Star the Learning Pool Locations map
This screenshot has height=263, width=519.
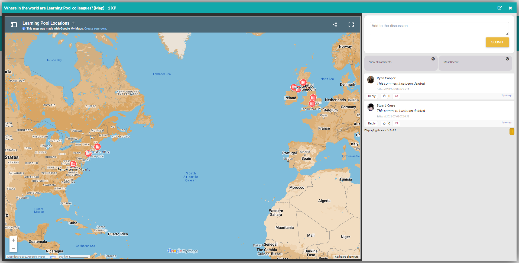point(73,23)
